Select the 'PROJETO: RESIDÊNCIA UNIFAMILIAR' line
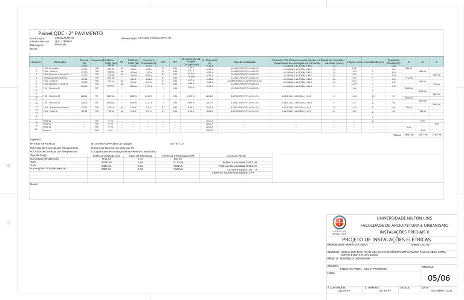Image resolution: width=464 pixels, height=300 pixels. tap(349, 258)
